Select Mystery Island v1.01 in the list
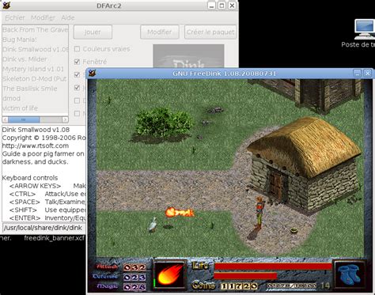The height and width of the screenshot is (295, 375). click(x=35, y=69)
